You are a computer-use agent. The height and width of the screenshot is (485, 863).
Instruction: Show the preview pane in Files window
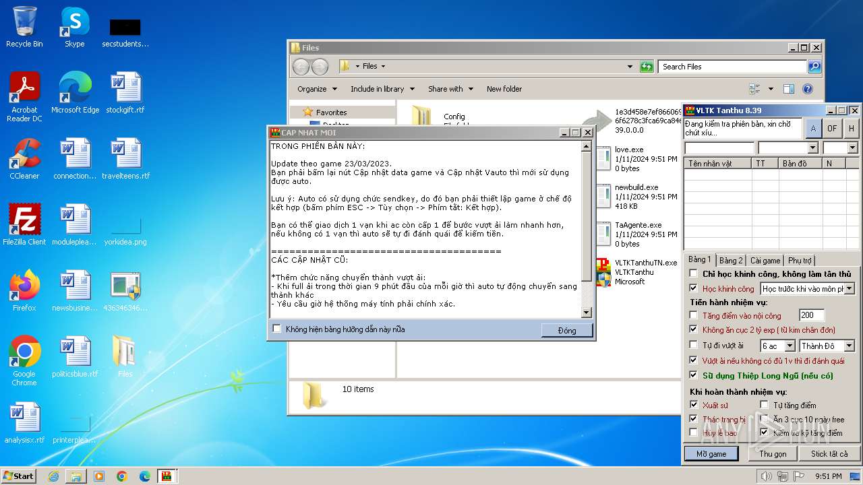[x=789, y=89]
